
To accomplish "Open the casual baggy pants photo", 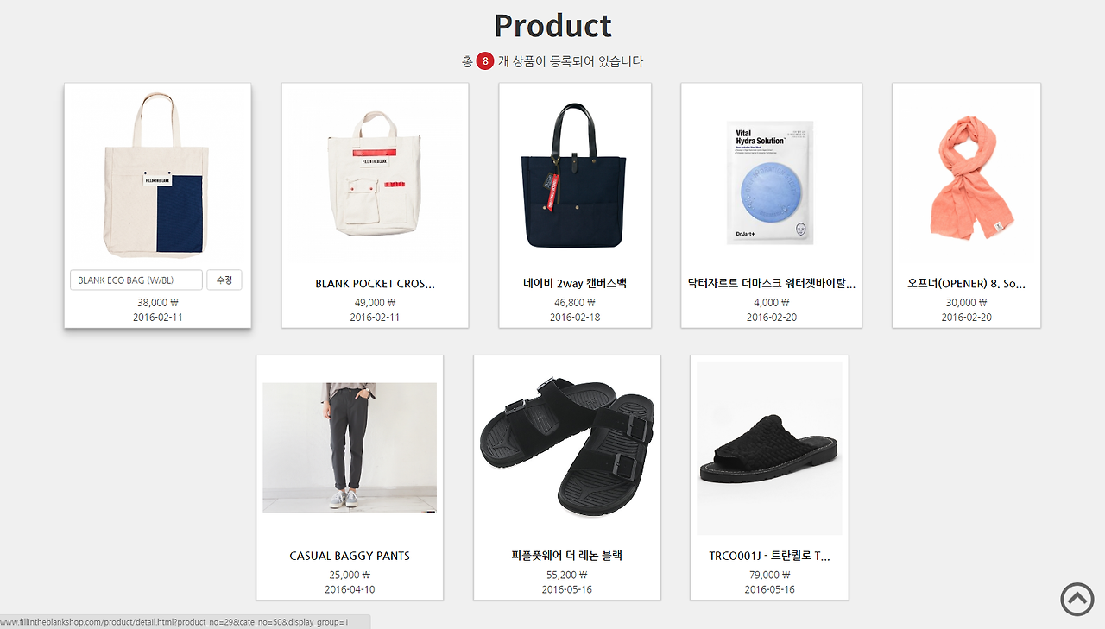I will tap(350, 449).
